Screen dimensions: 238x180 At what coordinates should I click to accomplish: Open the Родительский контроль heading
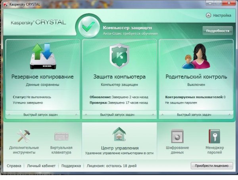pyautogui.click(x=196, y=77)
